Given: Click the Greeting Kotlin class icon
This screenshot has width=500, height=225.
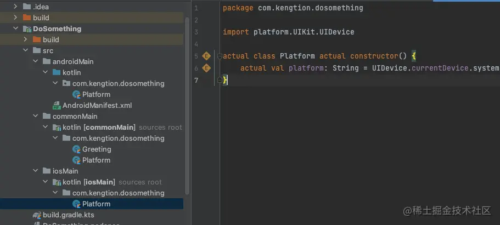Looking at the screenshot, I should (x=76, y=149).
